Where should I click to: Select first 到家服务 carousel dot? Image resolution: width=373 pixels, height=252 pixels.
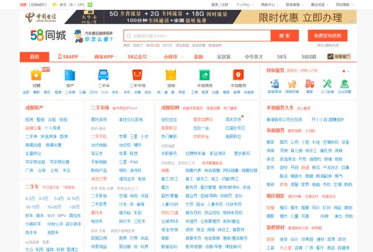point(344,71)
